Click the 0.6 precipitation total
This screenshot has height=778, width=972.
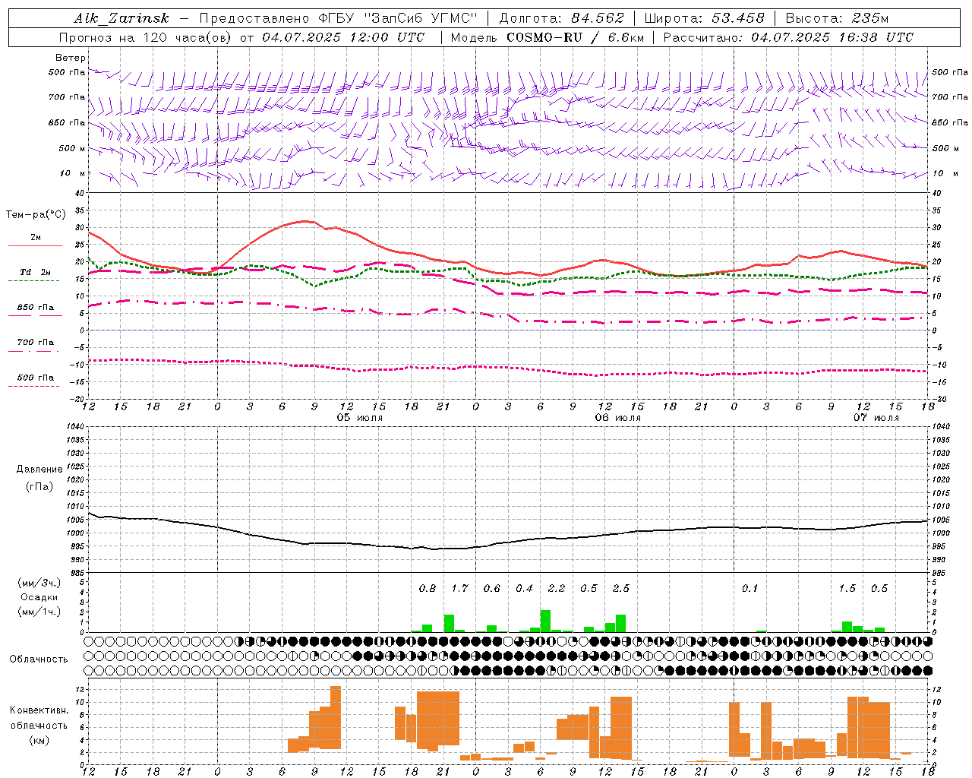click(492, 588)
